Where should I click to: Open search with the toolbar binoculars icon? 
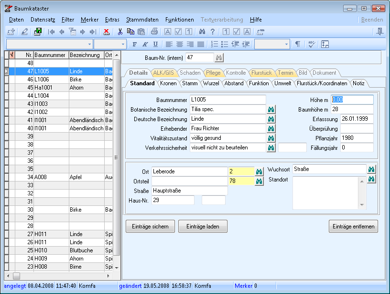tap(202, 32)
